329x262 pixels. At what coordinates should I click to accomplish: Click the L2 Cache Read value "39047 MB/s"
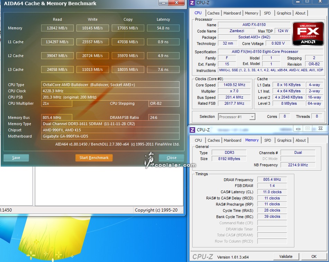coord(57,56)
